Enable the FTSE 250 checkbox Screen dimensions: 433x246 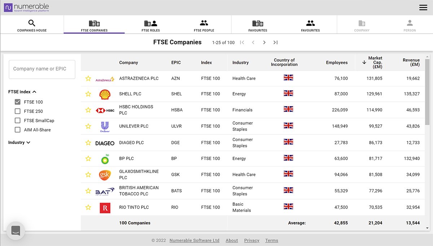coord(17,111)
